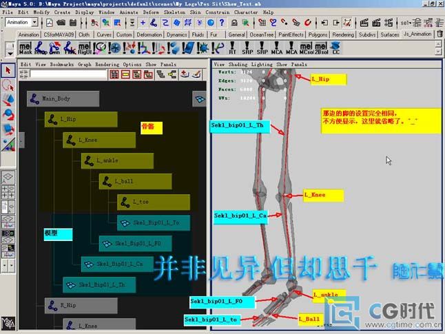The height and width of the screenshot is (334, 445).
Task: Switch to the Deformation shelf tab
Action: pyautogui.click(x=149, y=34)
